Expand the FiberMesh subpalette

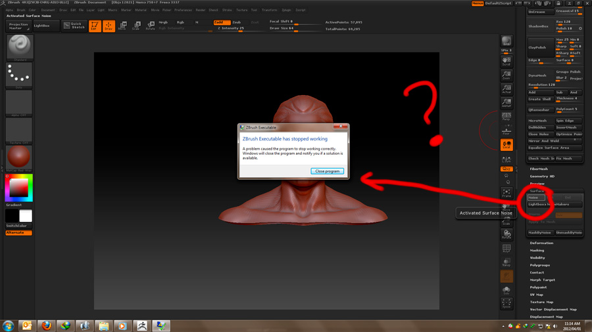539,169
